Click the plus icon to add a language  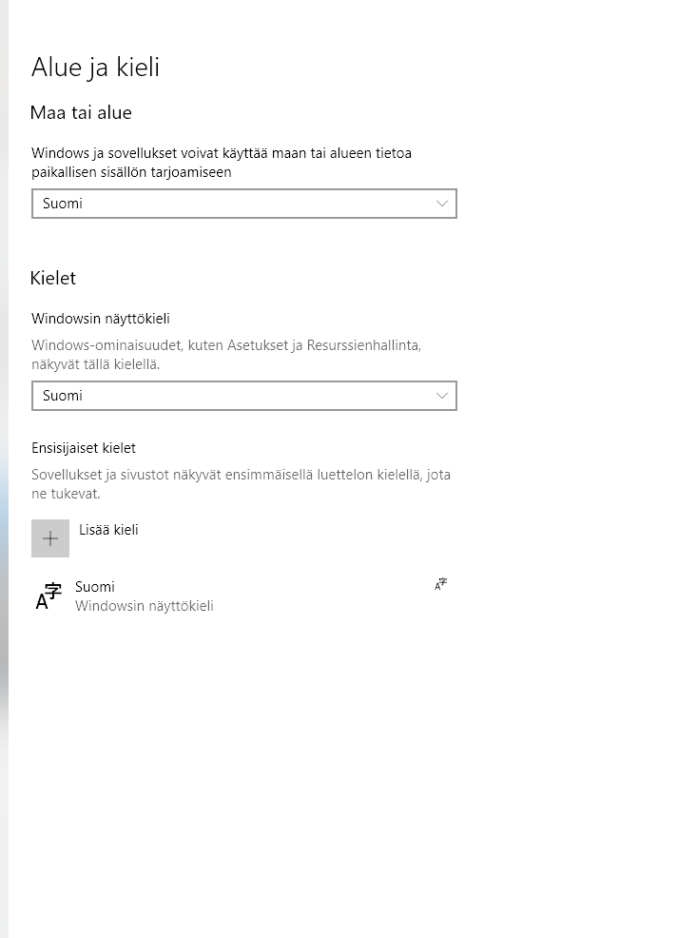(50, 538)
